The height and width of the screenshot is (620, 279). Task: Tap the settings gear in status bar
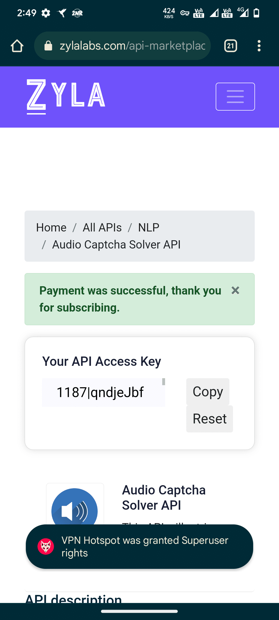click(46, 13)
